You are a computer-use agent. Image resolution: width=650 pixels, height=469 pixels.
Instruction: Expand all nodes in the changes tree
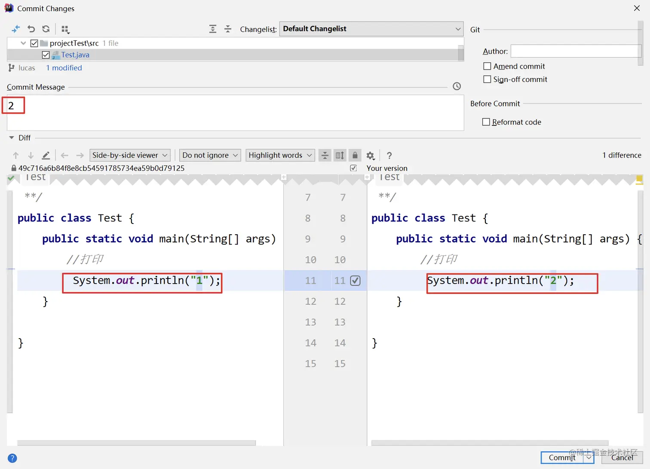pos(213,29)
